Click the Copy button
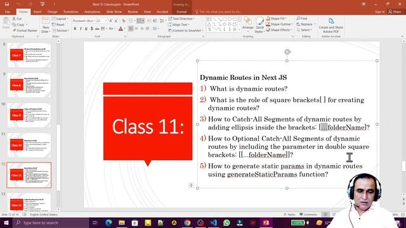The width and height of the screenshot is (406, 228). click(20, 25)
